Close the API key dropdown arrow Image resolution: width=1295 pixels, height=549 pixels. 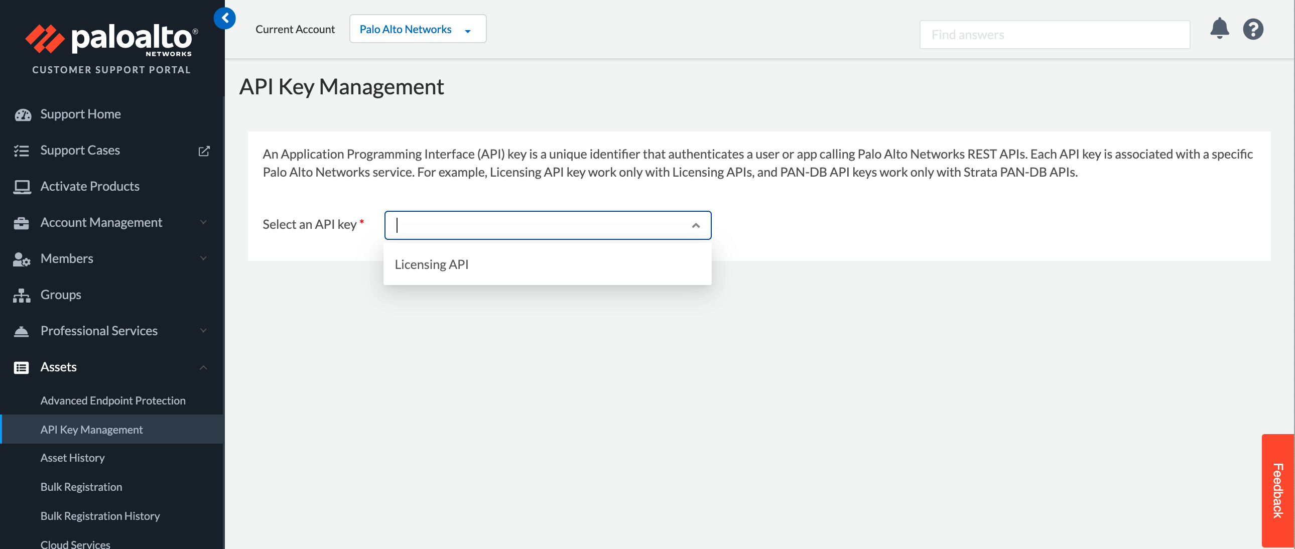[x=695, y=225]
